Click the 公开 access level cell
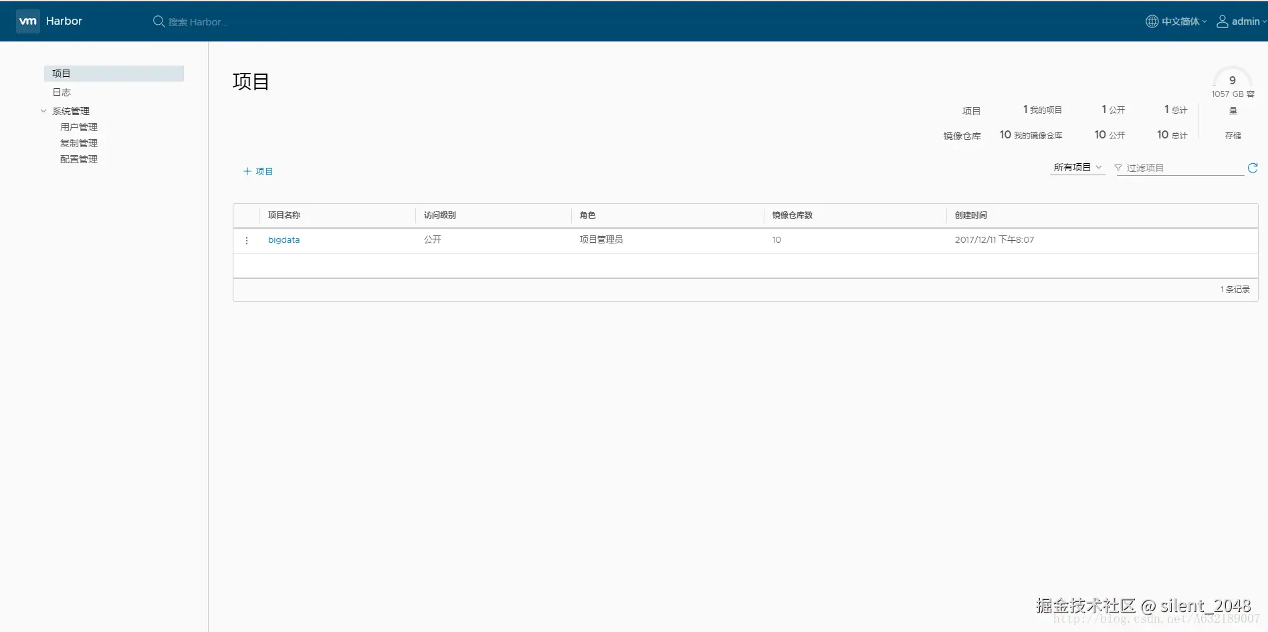The height and width of the screenshot is (632, 1268). tap(433, 239)
